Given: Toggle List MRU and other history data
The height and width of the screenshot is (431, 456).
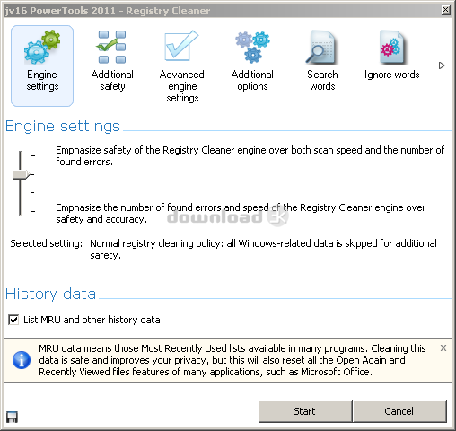Looking at the screenshot, I should pos(13,320).
